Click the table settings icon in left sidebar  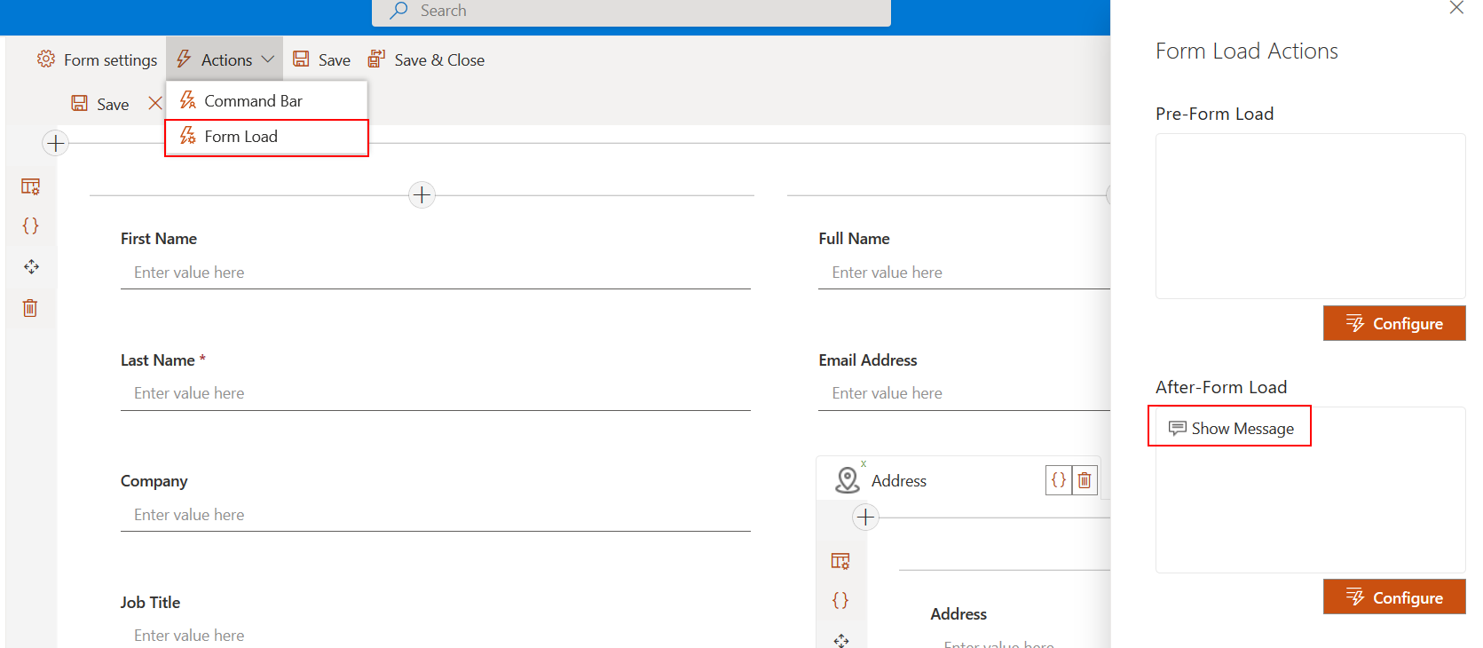pos(30,186)
